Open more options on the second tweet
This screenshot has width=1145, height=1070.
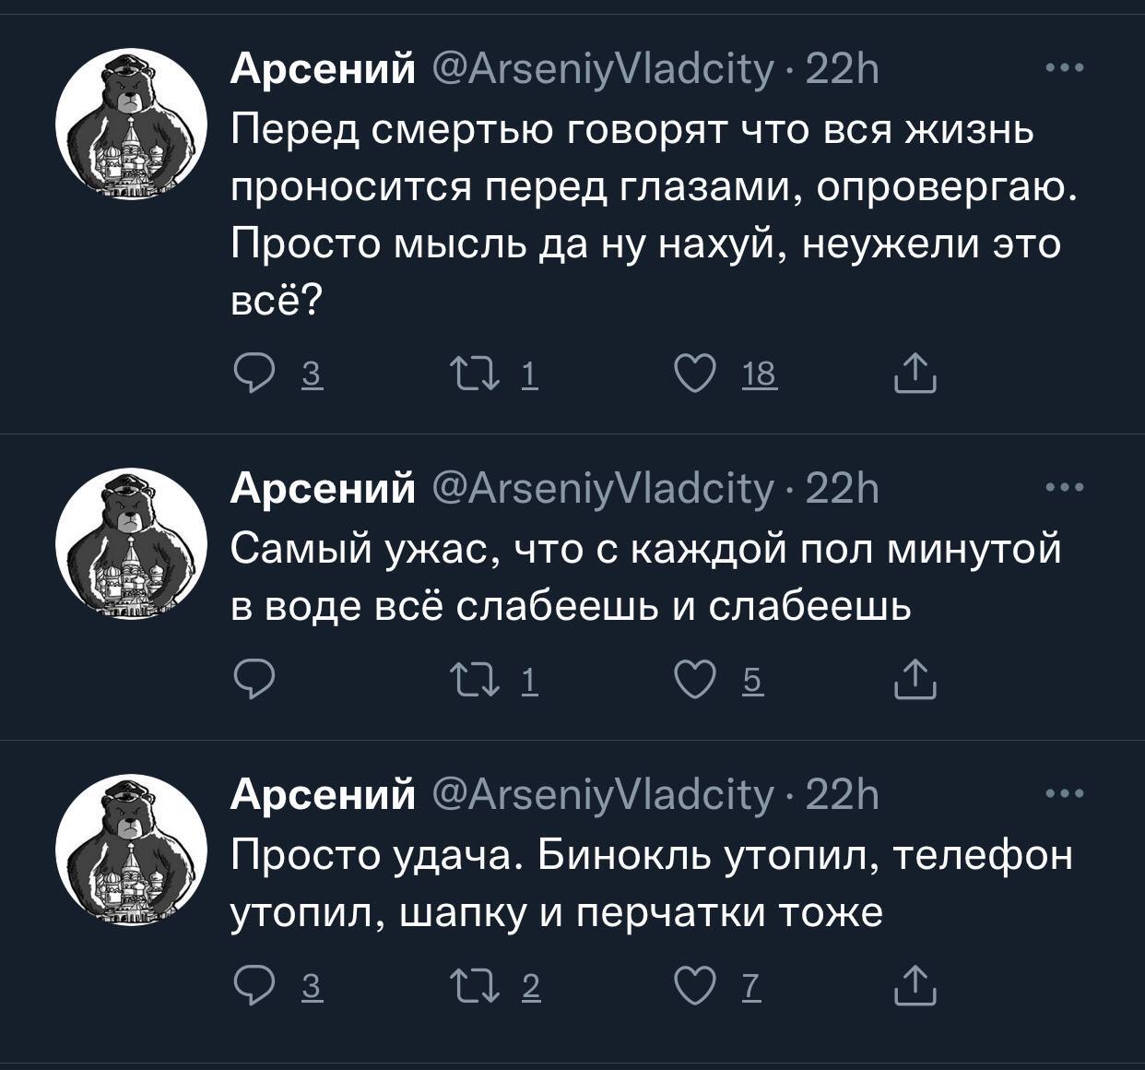[x=1066, y=487]
